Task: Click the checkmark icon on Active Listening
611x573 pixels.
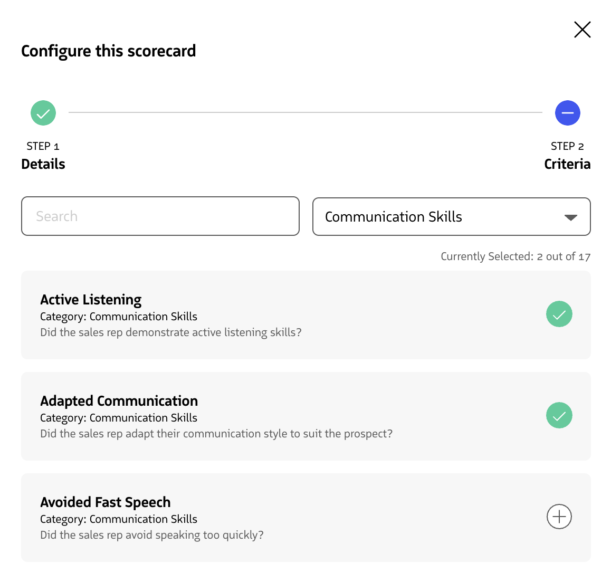Action: (559, 314)
